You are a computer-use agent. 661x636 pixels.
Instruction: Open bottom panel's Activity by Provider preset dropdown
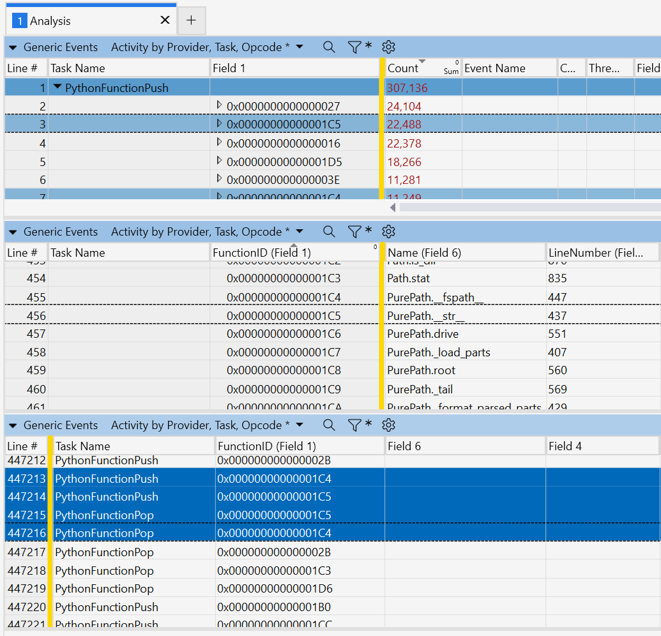pos(300,425)
